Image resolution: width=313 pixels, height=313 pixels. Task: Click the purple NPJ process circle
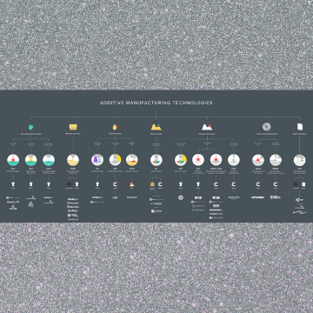point(97,160)
